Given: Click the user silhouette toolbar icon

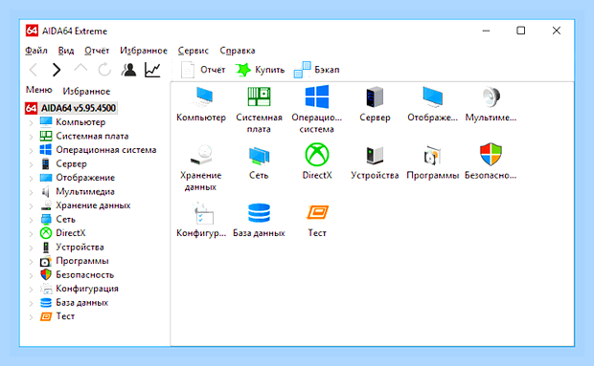Looking at the screenshot, I should [x=128, y=70].
